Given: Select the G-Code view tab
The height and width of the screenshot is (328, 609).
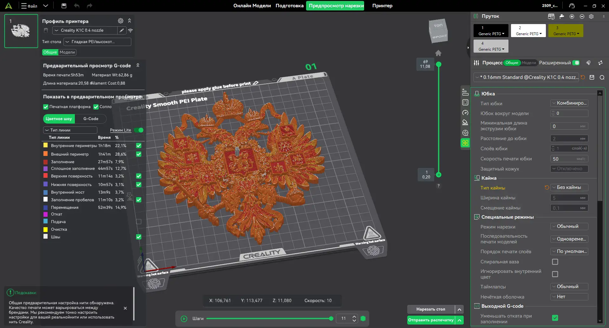Looking at the screenshot, I should click(91, 119).
